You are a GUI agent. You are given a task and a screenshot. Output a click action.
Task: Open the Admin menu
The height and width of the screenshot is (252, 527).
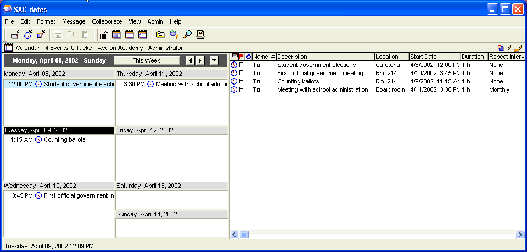(155, 21)
